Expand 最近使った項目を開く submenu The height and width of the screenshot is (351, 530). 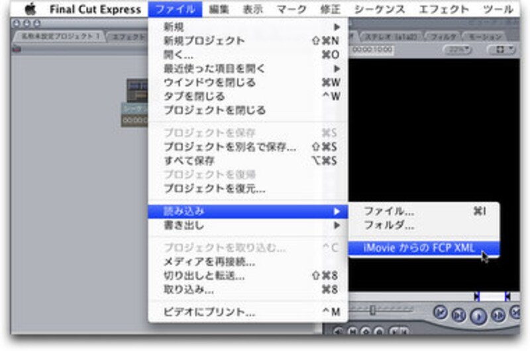(x=252, y=68)
